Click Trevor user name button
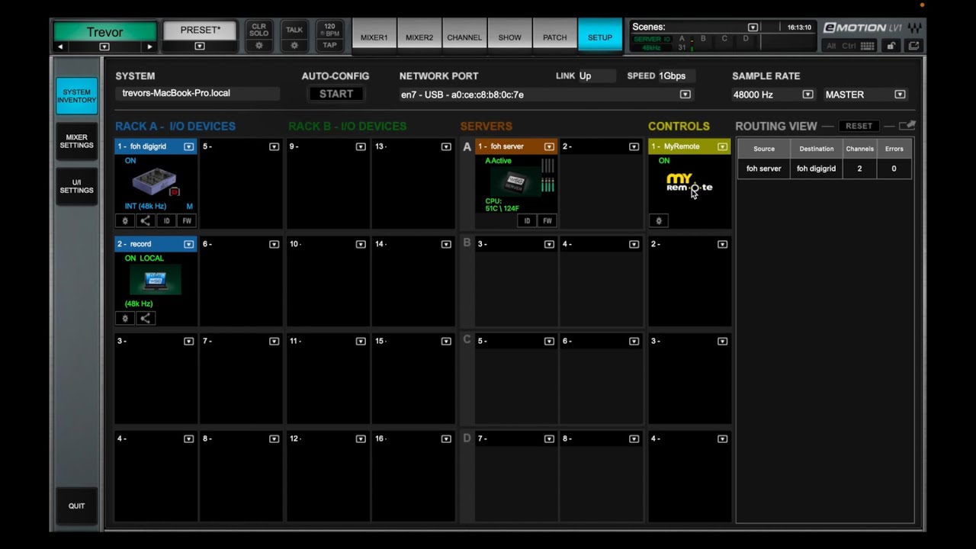 pyautogui.click(x=104, y=32)
